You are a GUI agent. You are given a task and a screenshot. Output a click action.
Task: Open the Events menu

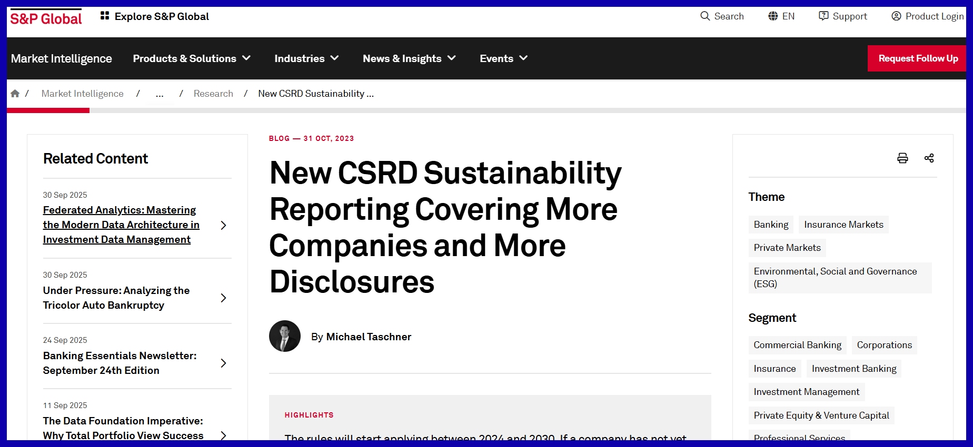503,58
